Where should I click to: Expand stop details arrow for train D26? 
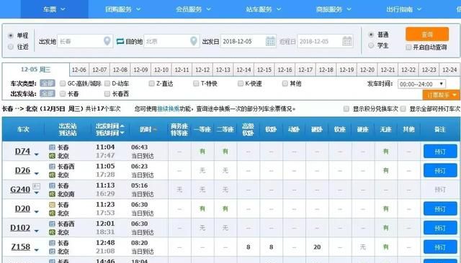pyautogui.click(x=37, y=174)
